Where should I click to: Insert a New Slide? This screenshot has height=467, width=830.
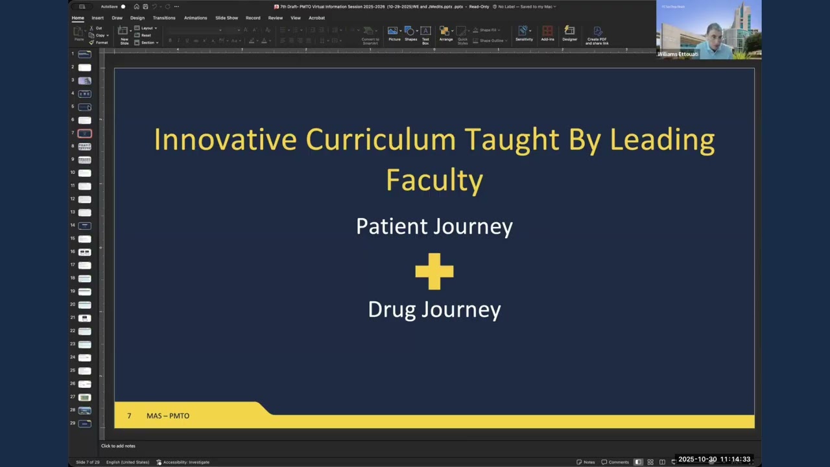(123, 35)
